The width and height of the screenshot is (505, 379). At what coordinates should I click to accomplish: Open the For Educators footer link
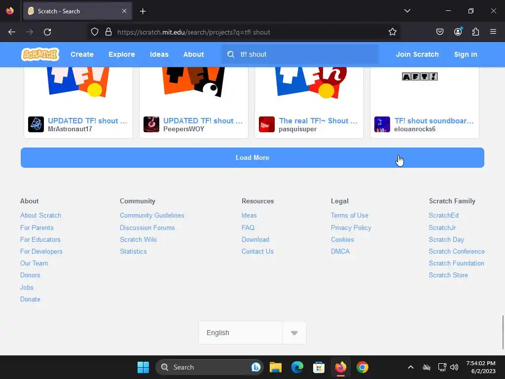point(40,239)
